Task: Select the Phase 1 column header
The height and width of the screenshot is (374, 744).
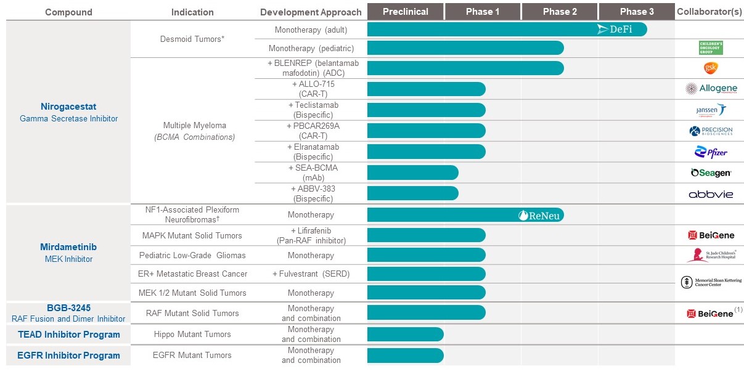Action: 483,12
